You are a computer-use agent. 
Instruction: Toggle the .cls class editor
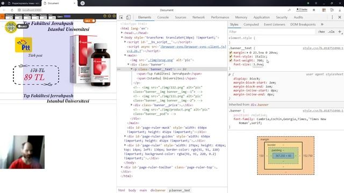(331, 32)
